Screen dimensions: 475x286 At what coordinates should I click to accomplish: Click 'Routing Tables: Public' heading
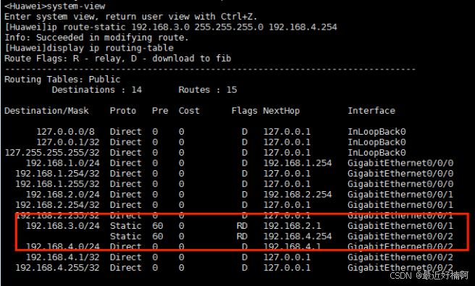click(62, 80)
